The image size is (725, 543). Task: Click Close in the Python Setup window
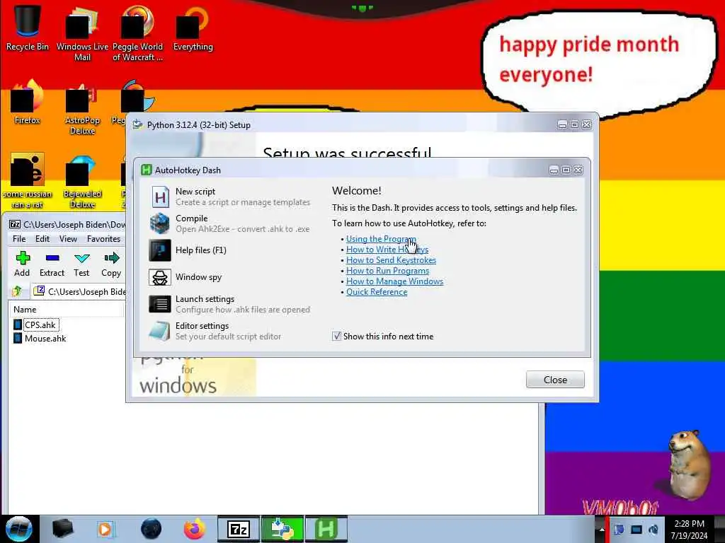(555, 380)
